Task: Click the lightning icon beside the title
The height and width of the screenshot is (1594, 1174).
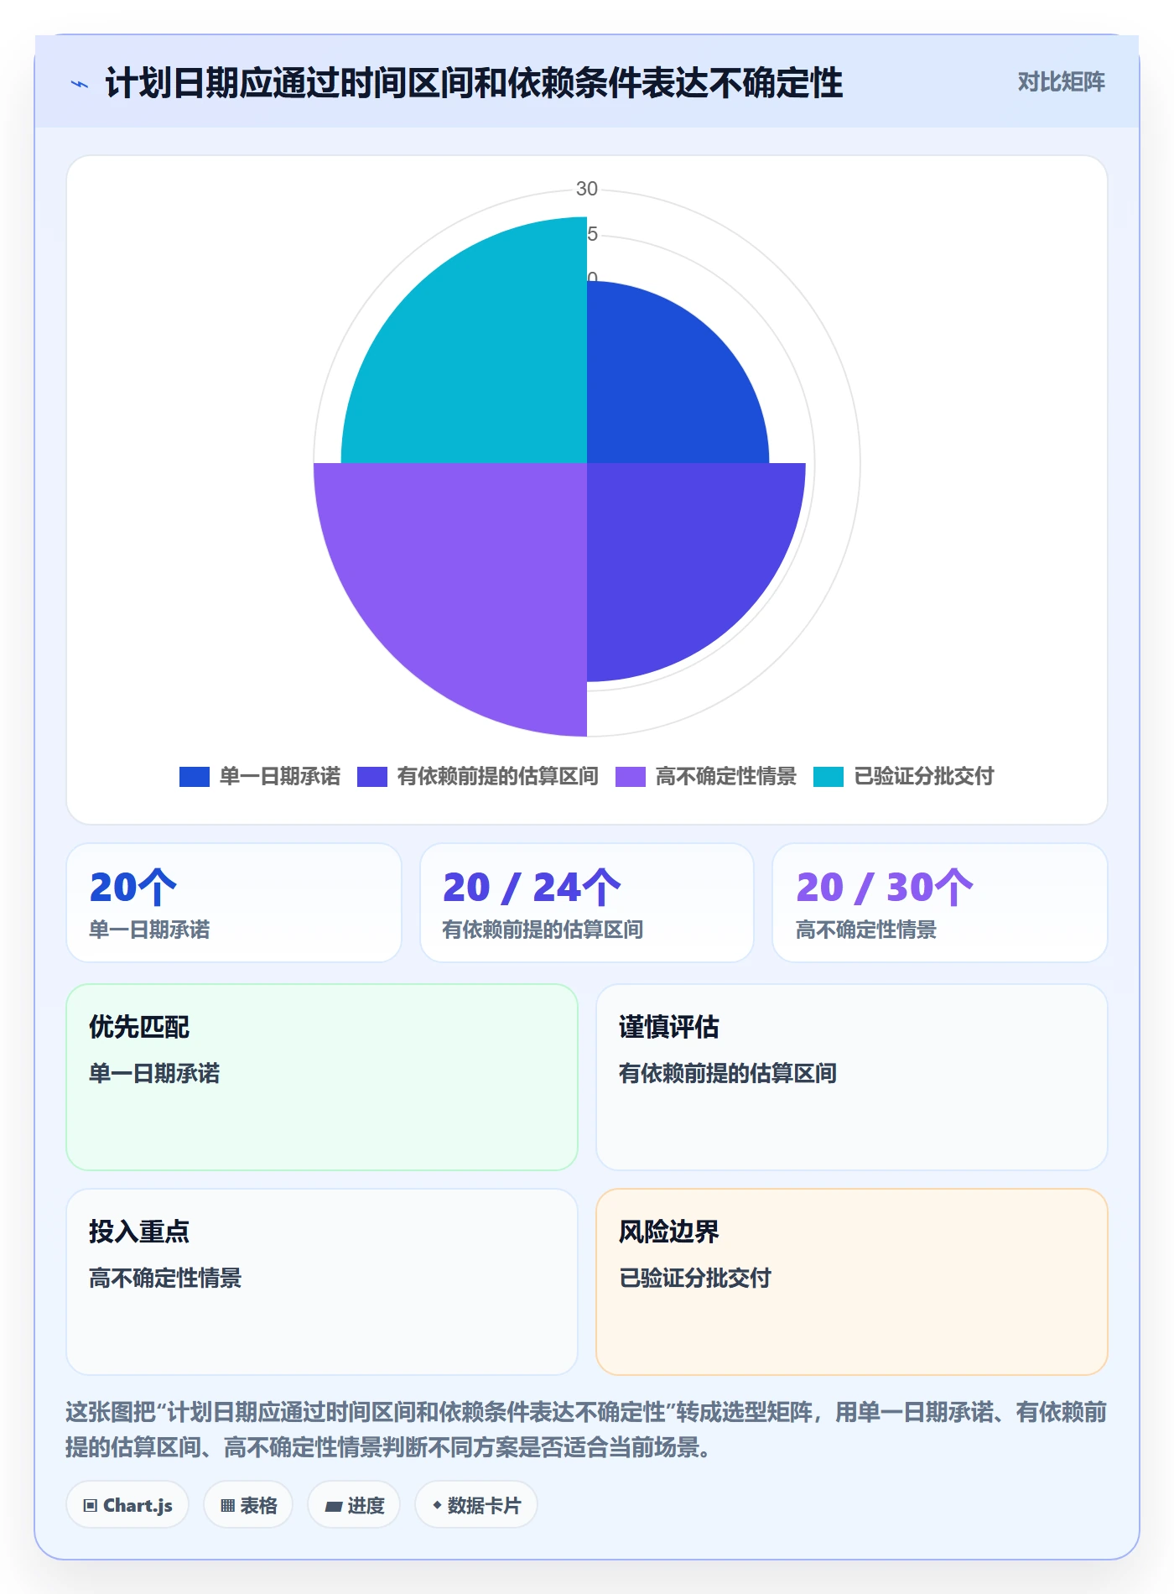Action: tap(80, 83)
